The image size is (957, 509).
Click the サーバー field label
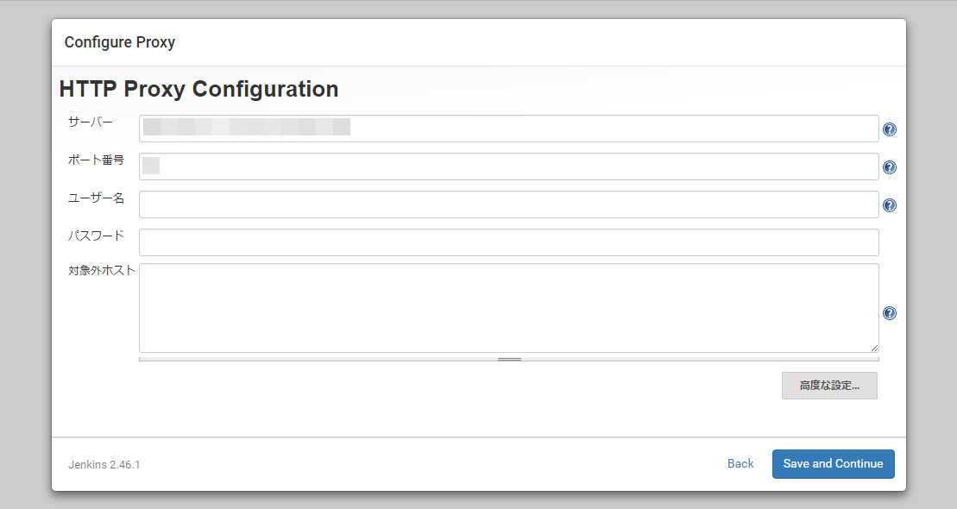point(91,122)
